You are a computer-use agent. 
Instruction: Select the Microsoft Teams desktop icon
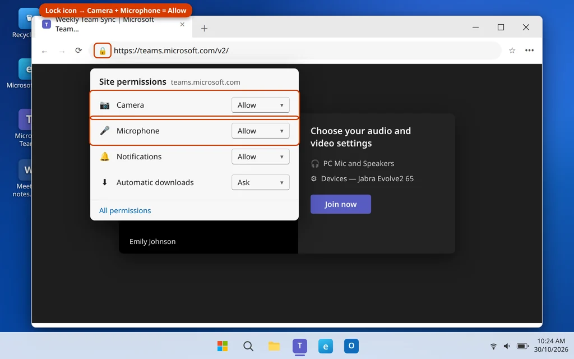(24, 127)
